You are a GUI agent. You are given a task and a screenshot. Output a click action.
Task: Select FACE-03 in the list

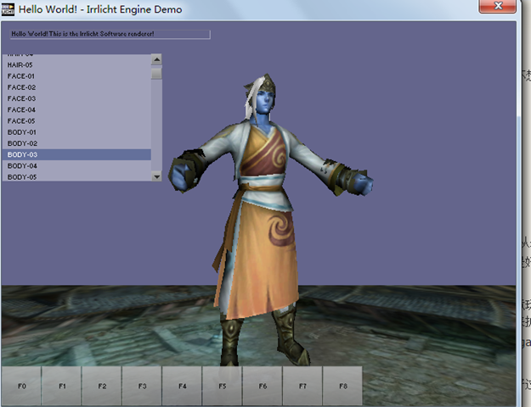(x=76, y=98)
